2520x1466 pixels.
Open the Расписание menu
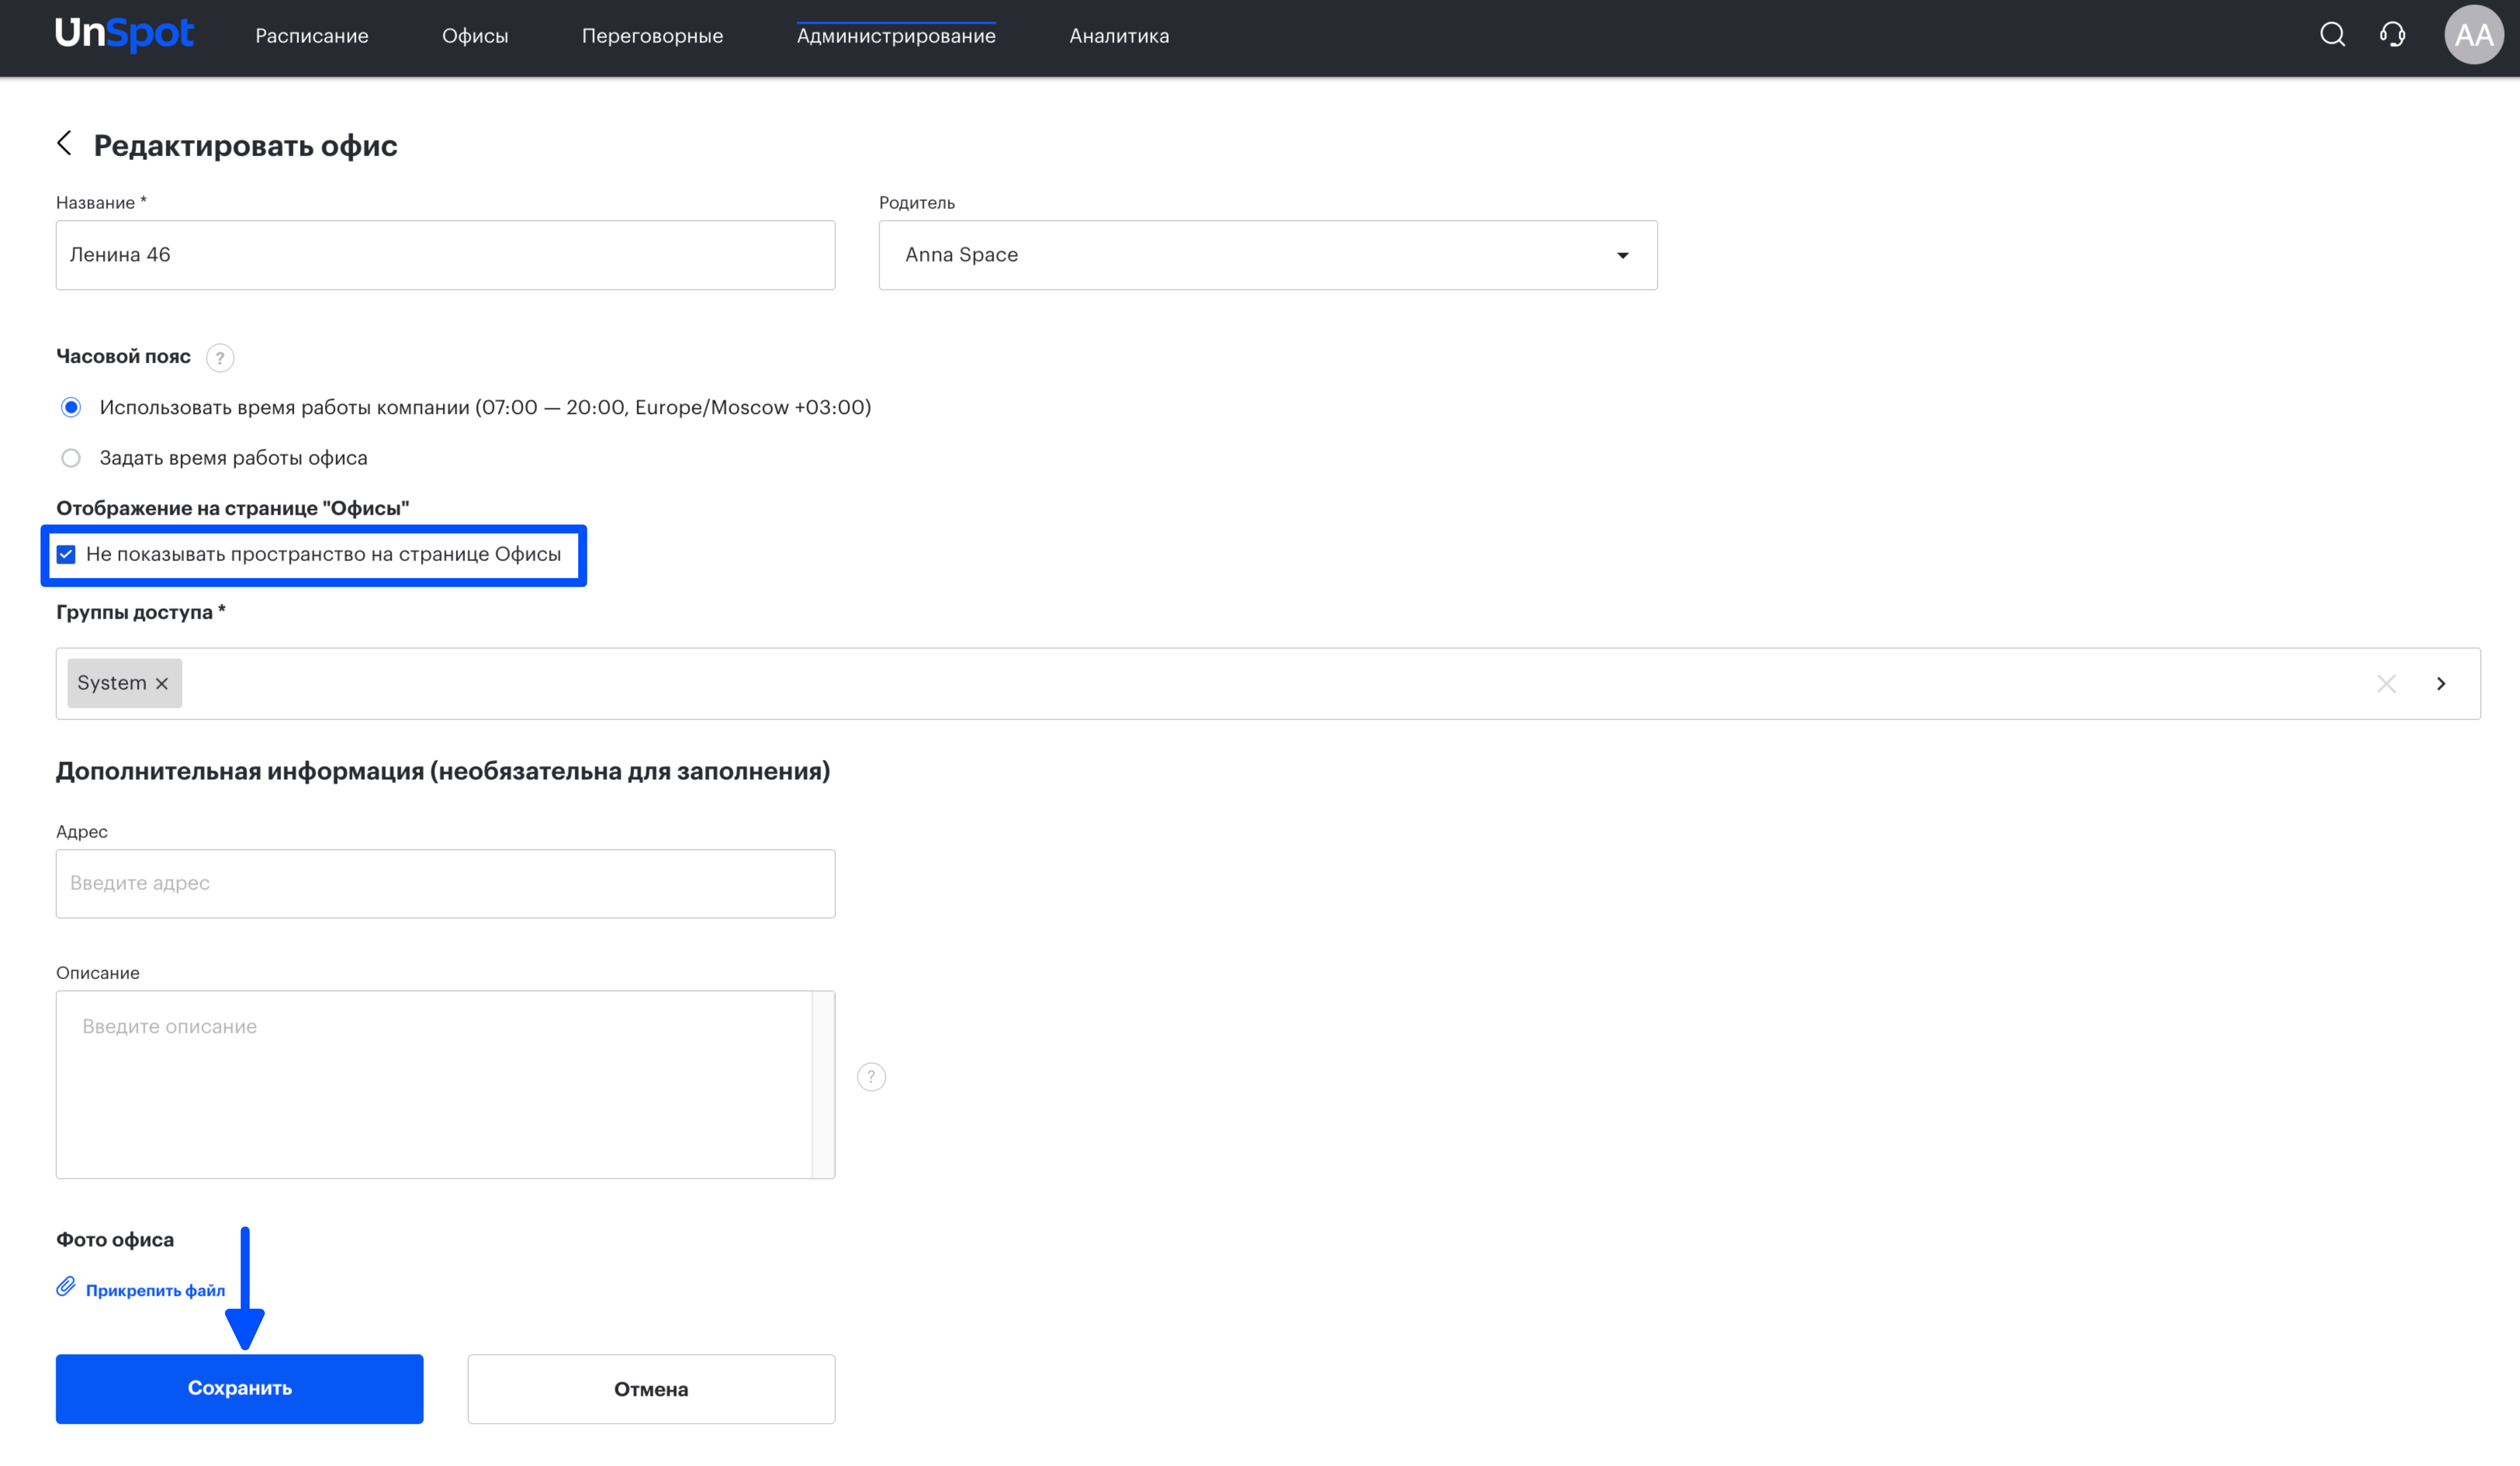312,36
